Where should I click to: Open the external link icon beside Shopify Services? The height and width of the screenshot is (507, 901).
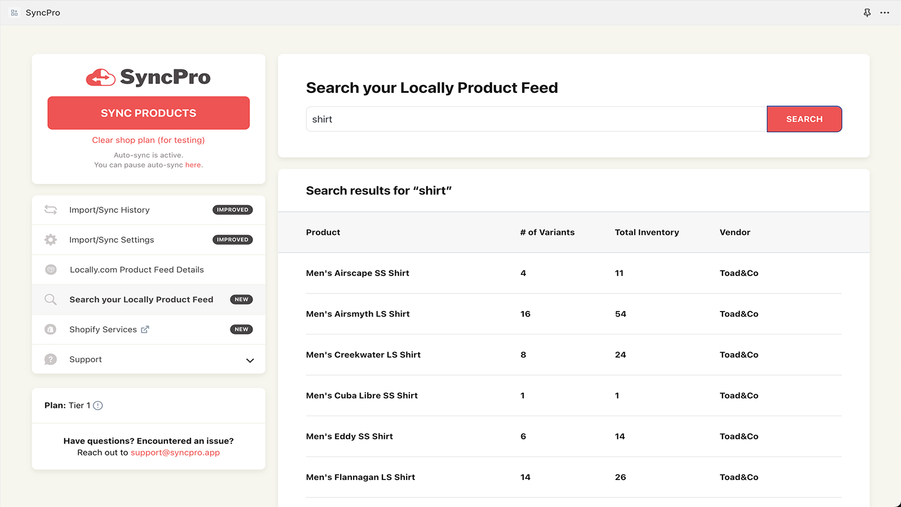145,329
